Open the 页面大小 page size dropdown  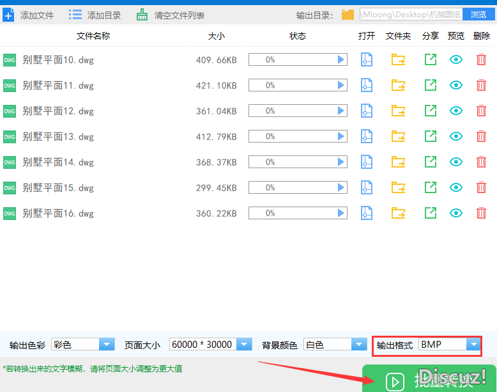pos(244,345)
